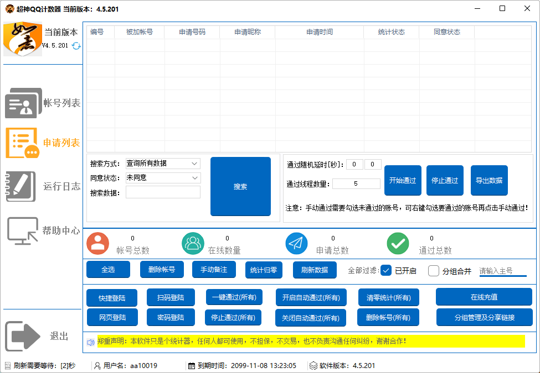Click the 被加帐号 column header
Image resolution: width=540 pixels, height=373 pixels.
[x=140, y=32]
